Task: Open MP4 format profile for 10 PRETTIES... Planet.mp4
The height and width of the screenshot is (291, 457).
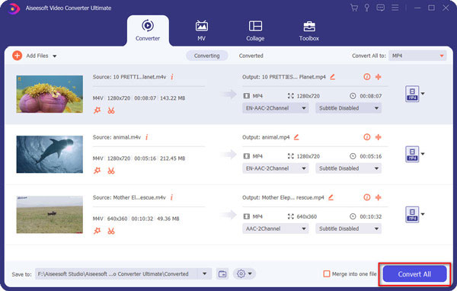Action: (412, 94)
